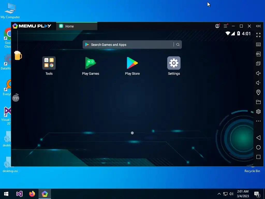
Task: Click the MEMU PLAY logo
Action: click(32, 26)
